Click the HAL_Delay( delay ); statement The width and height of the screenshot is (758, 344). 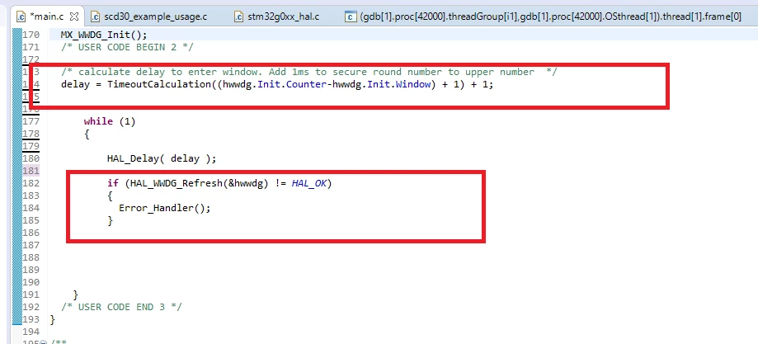click(x=162, y=158)
